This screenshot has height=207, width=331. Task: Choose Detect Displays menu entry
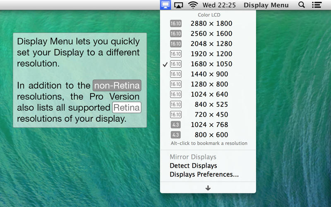coord(193,166)
